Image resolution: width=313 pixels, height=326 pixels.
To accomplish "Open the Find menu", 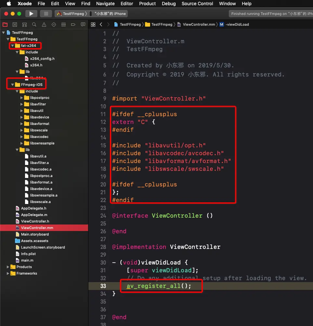I will (85, 4).
